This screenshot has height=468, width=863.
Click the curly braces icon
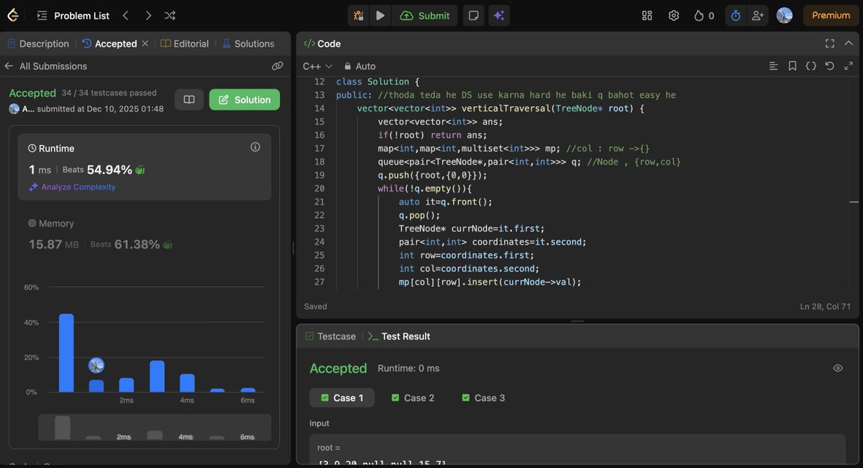(811, 66)
